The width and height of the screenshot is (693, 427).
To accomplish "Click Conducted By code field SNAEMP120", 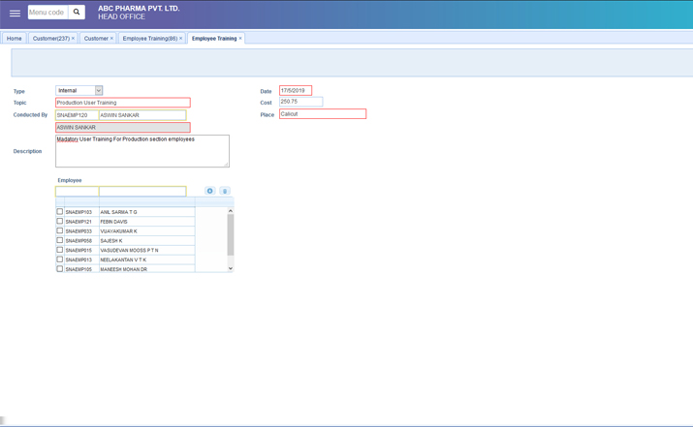I will 77,115.
